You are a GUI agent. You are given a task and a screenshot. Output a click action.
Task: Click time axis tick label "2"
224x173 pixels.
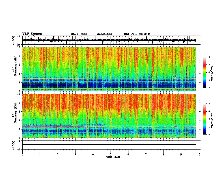tap(58, 154)
